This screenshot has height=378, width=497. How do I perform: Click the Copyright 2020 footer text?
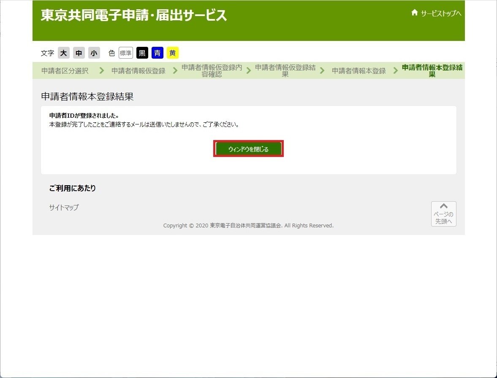[x=248, y=225]
